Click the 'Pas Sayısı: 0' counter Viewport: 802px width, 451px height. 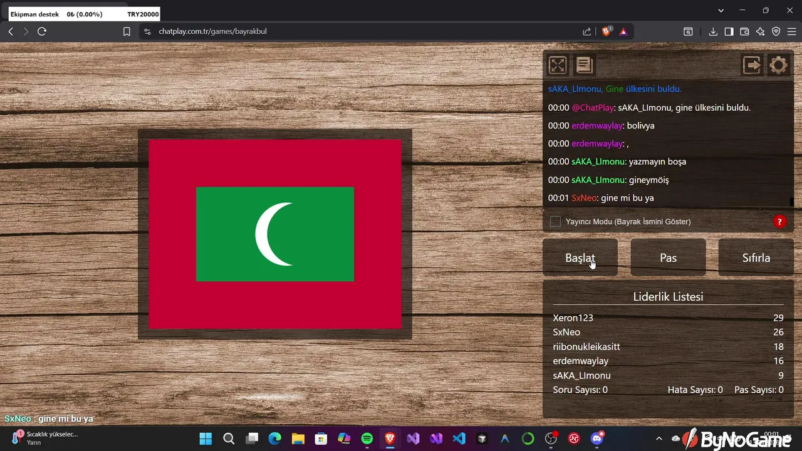pyautogui.click(x=759, y=390)
